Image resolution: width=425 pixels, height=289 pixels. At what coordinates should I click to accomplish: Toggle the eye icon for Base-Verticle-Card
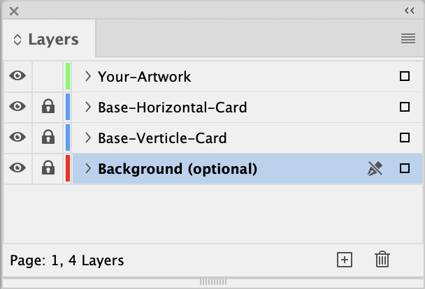pos(18,138)
